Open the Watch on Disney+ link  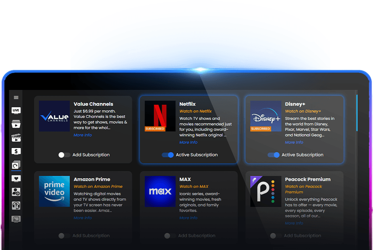(303, 111)
